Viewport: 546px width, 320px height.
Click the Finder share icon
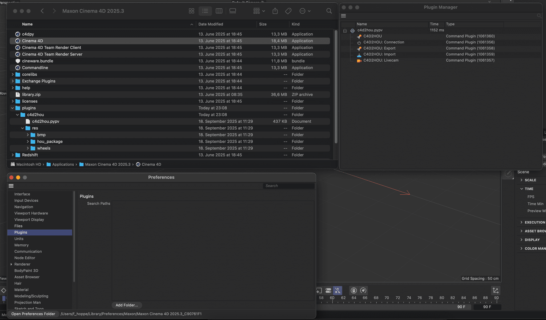(275, 11)
